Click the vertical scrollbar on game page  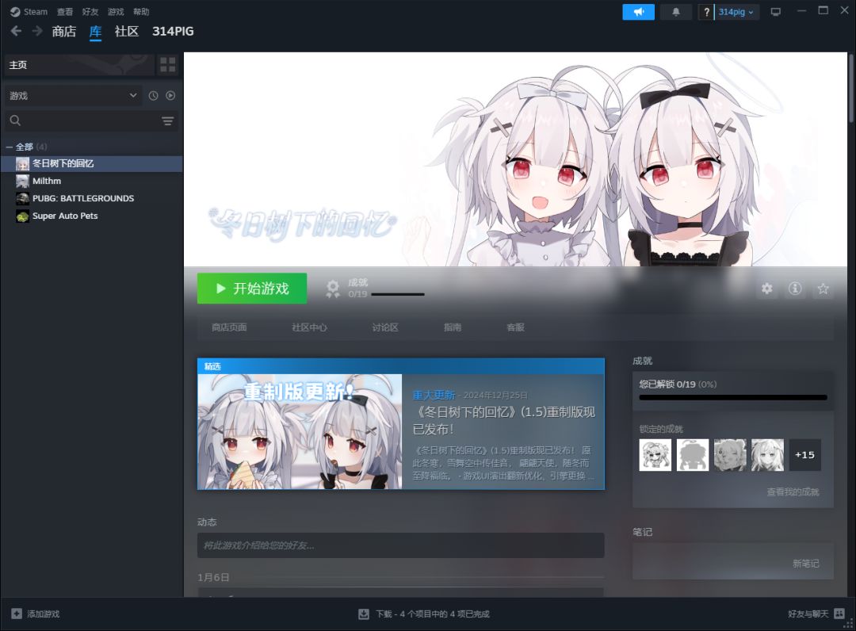[x=851, y=87]
